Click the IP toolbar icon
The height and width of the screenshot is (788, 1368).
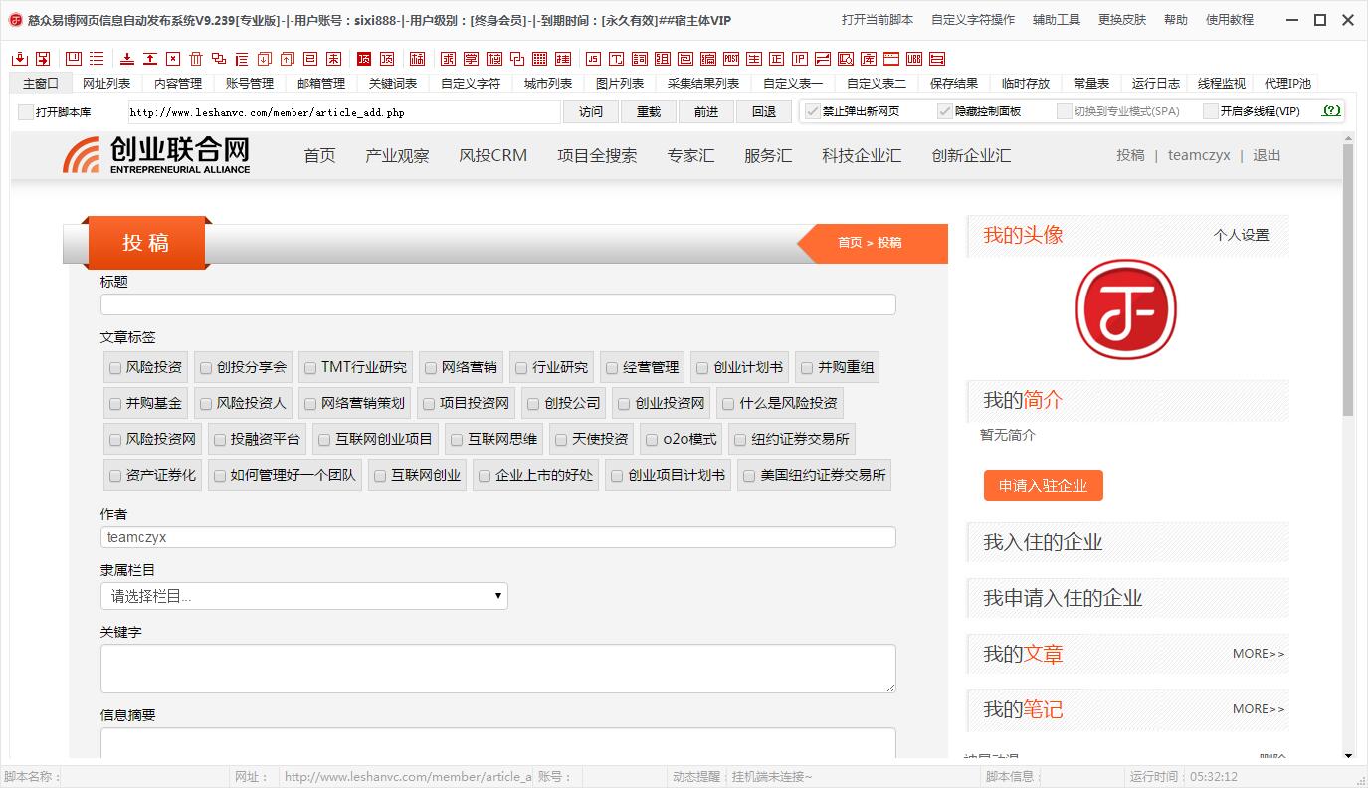tap(800, 59)
